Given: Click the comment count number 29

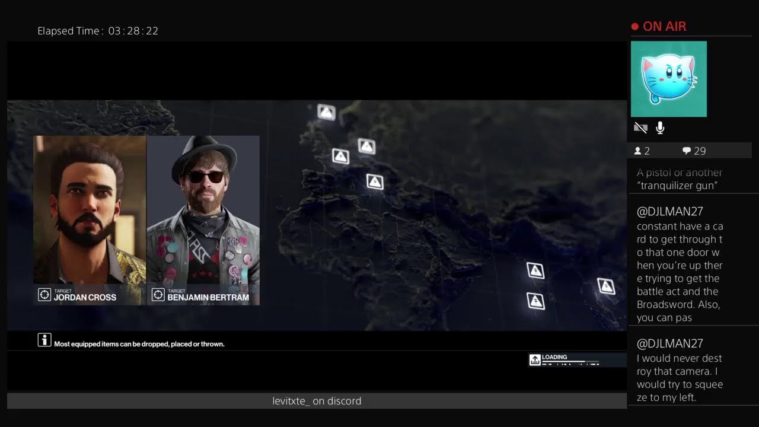Looking at the screenshot, I should pyautogui.click(x=700, y=151).
